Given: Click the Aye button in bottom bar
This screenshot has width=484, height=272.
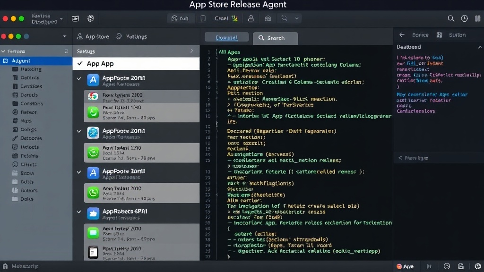Looking at the screenshot, I should [405, 266].
